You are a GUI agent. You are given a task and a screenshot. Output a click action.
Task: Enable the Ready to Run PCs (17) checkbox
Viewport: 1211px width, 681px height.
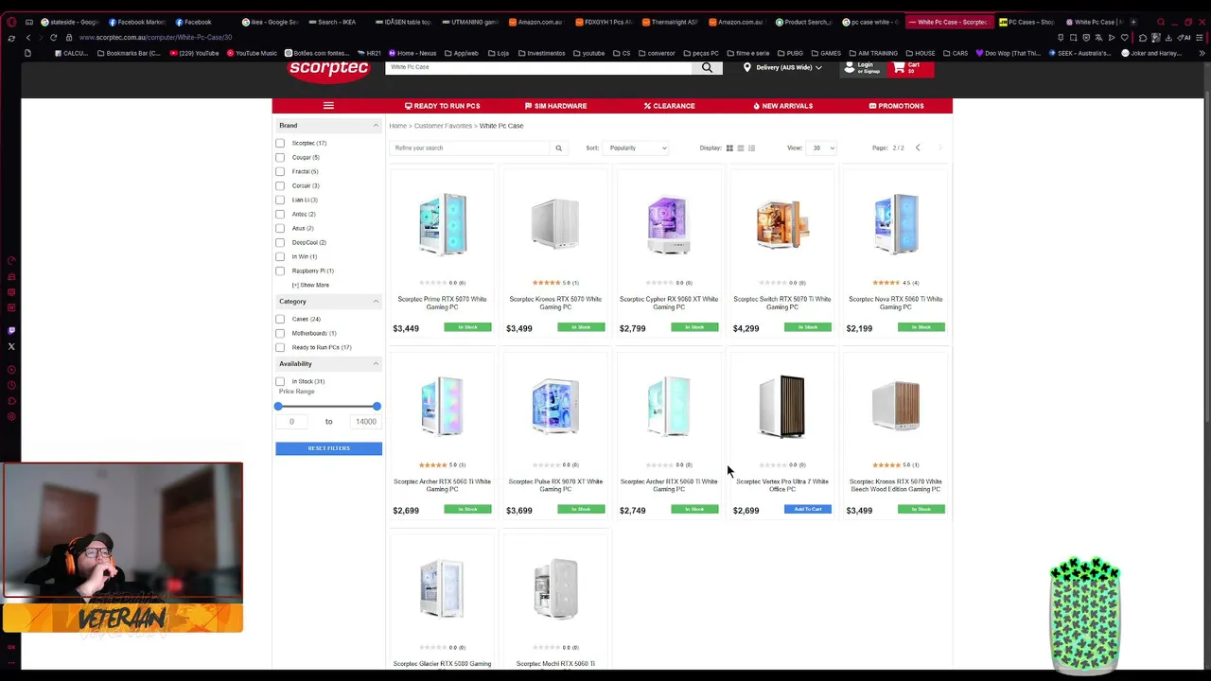[x=280, y=347]
